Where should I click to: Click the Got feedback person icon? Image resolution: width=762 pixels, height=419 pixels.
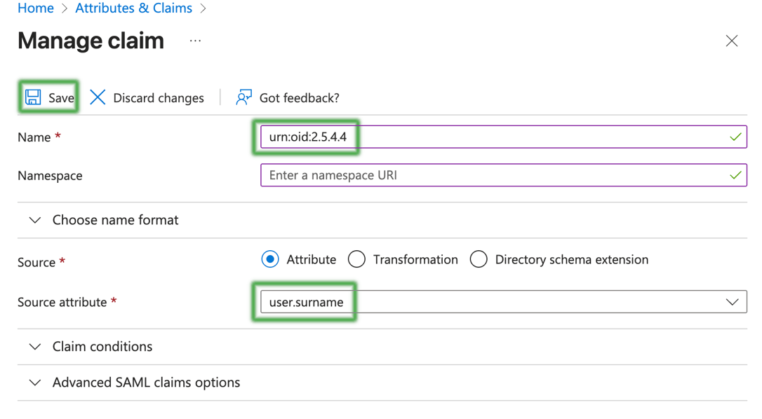pos(243,97)
